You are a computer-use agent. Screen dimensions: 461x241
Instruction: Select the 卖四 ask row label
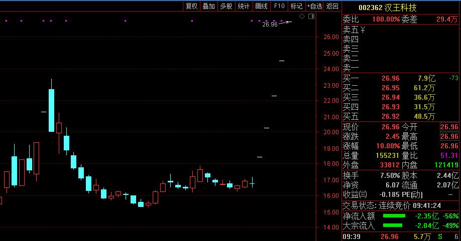click(351, 39)
